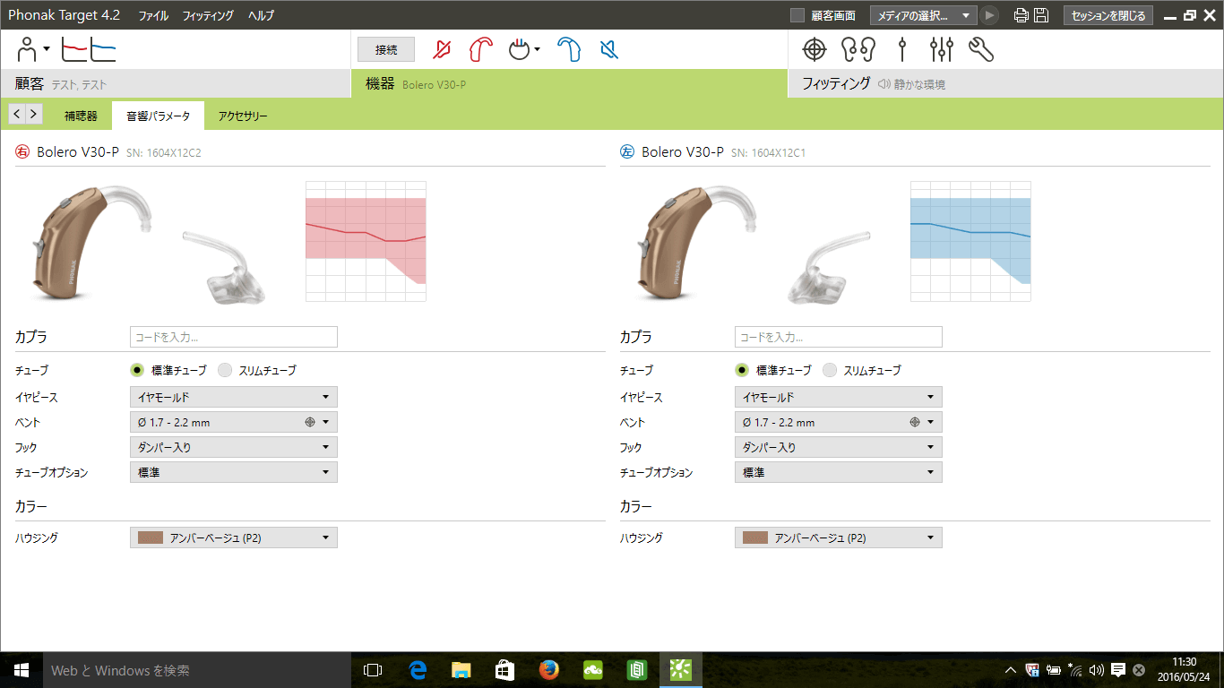Screen dimensions: 1224x688
Task: Go forward with the right arrow button
Action: click(x=33, y=114)
